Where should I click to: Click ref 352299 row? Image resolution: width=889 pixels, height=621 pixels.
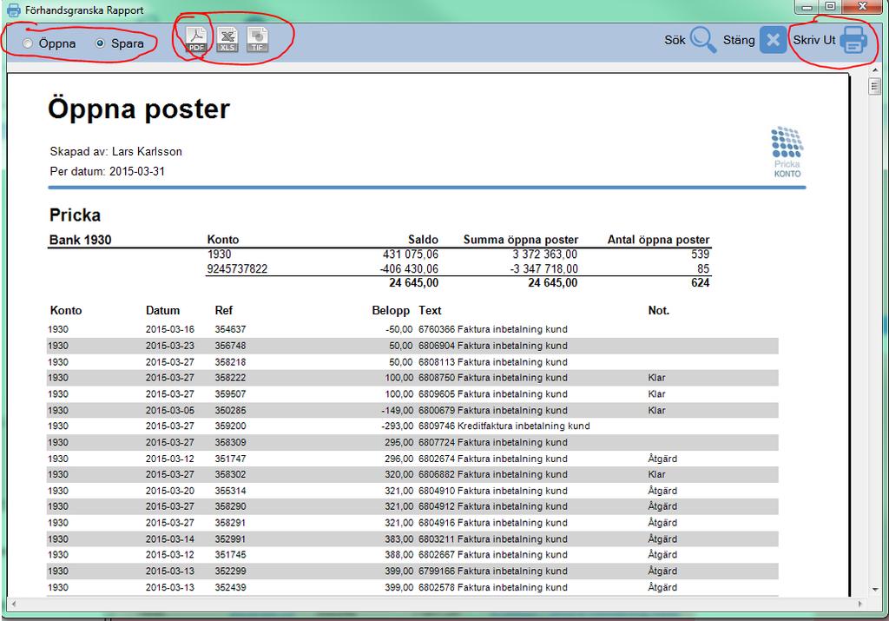[412, 571]
